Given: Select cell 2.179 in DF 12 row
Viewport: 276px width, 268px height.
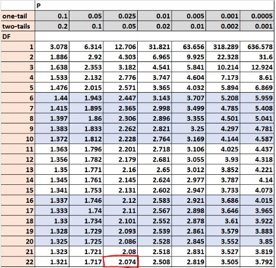Looking at the screenshot, I should click(120, 159).
